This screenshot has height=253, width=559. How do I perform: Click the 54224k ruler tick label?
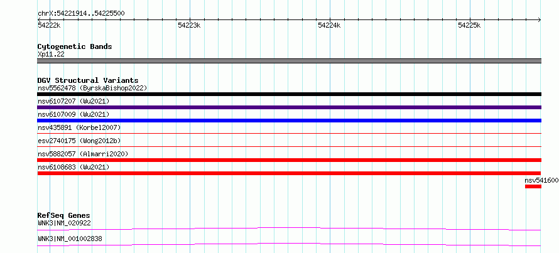click(329, 25)
